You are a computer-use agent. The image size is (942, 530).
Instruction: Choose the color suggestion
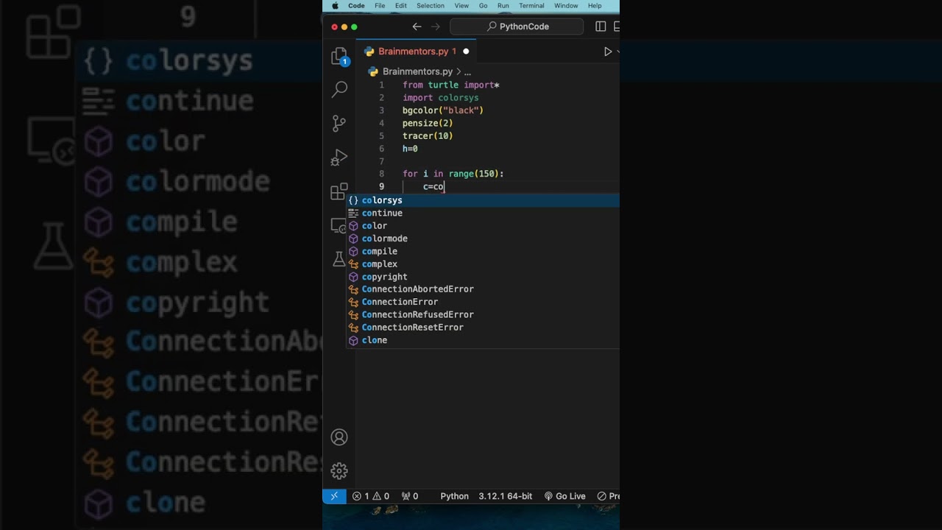483,226
